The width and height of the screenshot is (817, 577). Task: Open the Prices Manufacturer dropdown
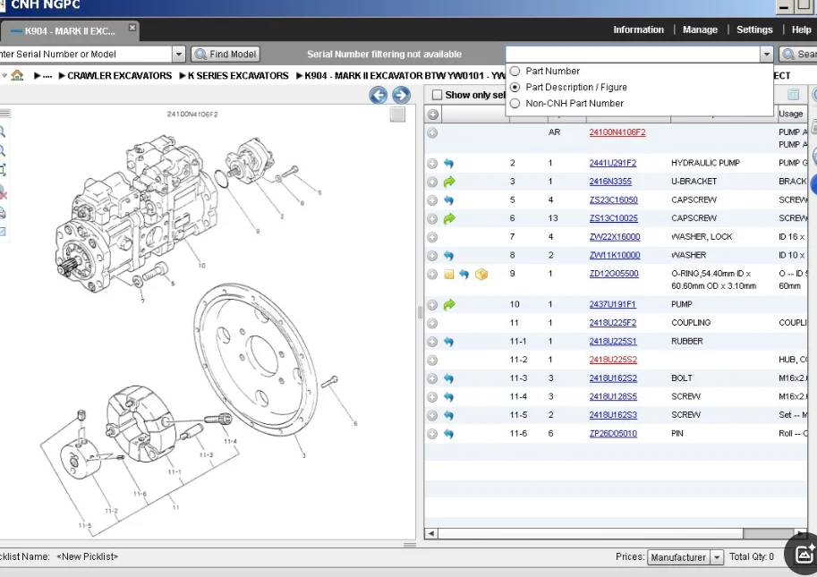tap(717, 557)
